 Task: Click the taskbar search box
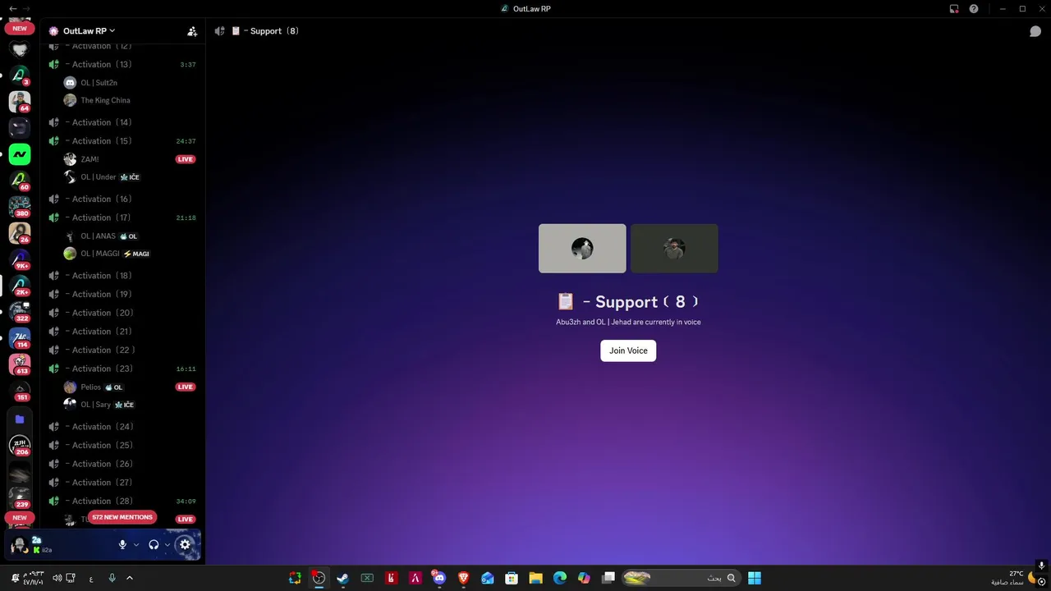tap(680, 578)
